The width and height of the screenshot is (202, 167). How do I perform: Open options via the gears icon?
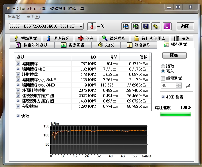[155, 26]
